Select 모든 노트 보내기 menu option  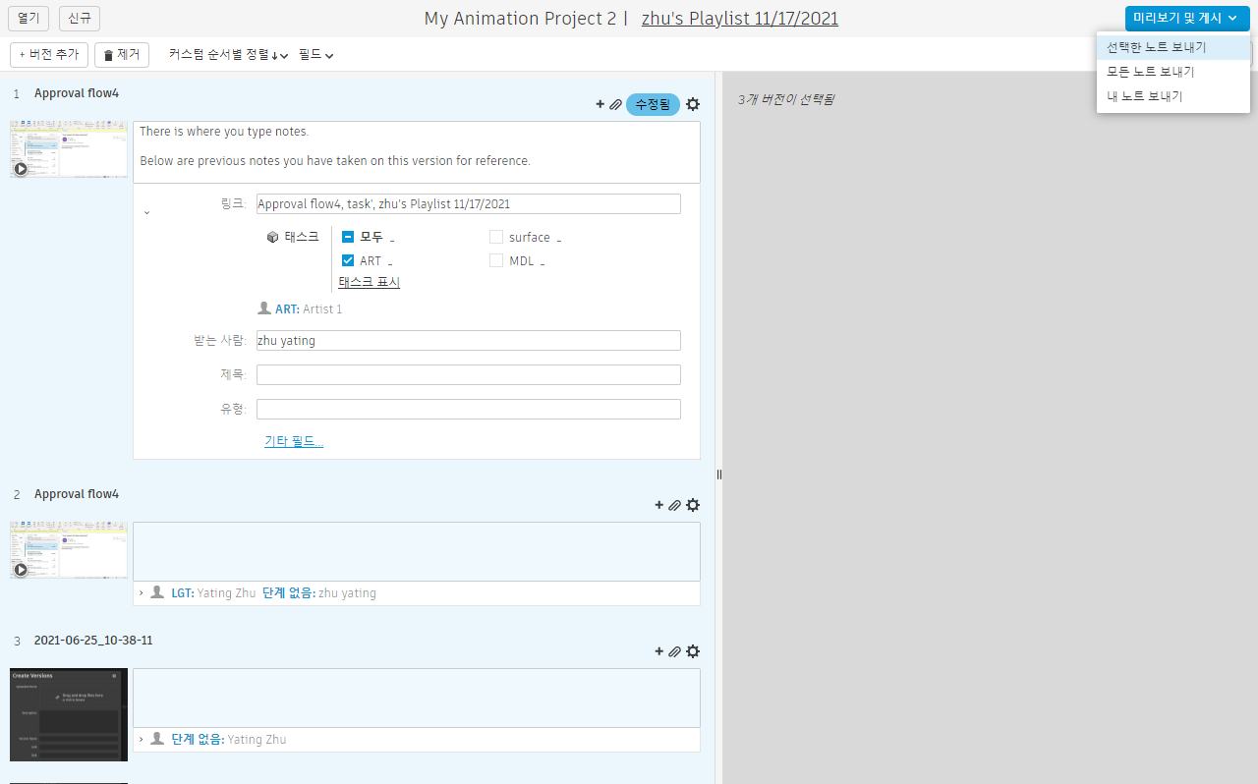tap(1173, 72)
